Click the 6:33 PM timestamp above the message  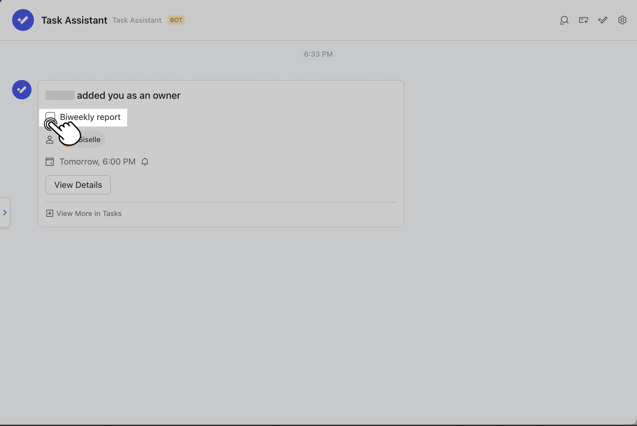[318, 54]
